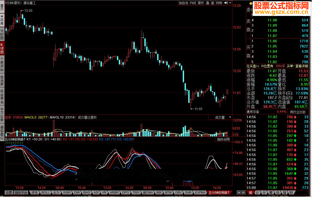Image resolution: width=312 pixels, height=197 pixels.
Task: Select the 财 finance tab at bottom right
Action: click(x=291, y=192)
